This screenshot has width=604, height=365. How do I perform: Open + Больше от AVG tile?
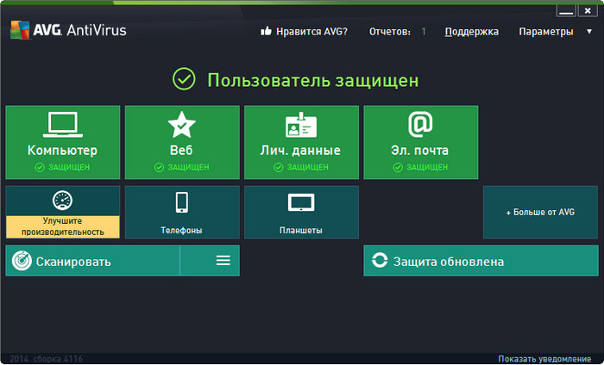click(540, 212)
